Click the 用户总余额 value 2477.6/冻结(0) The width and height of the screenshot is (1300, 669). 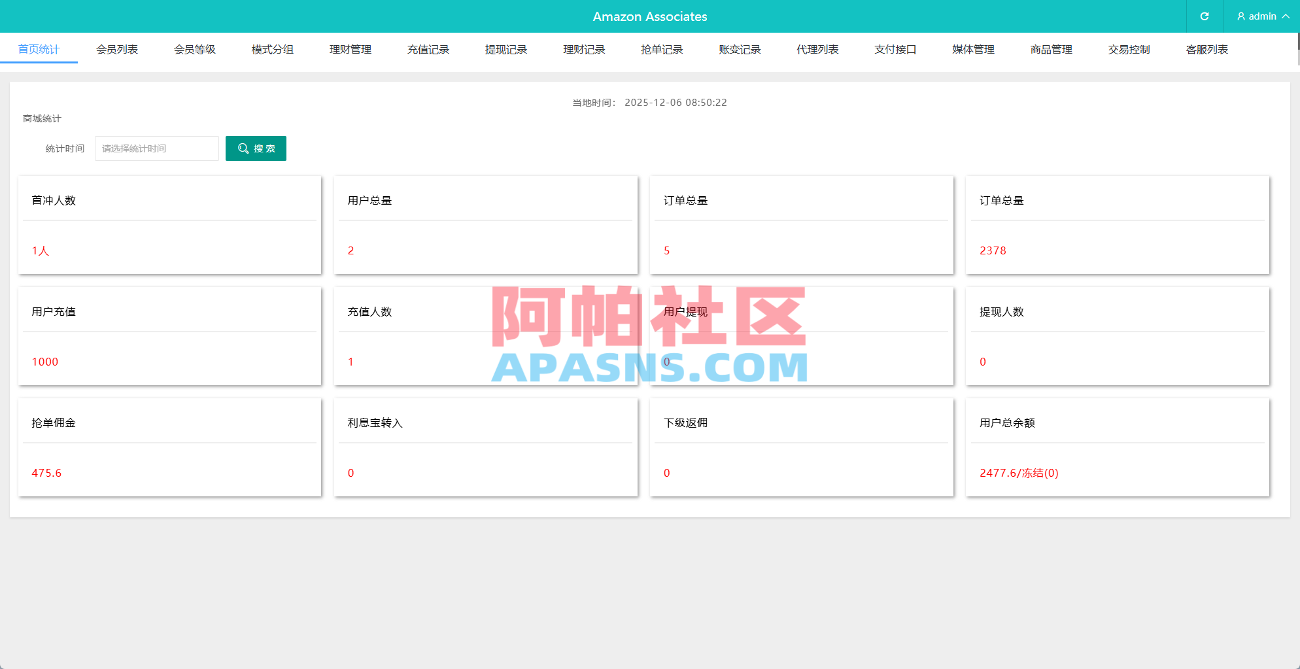pyautogui.click(x=1019, y=473)
